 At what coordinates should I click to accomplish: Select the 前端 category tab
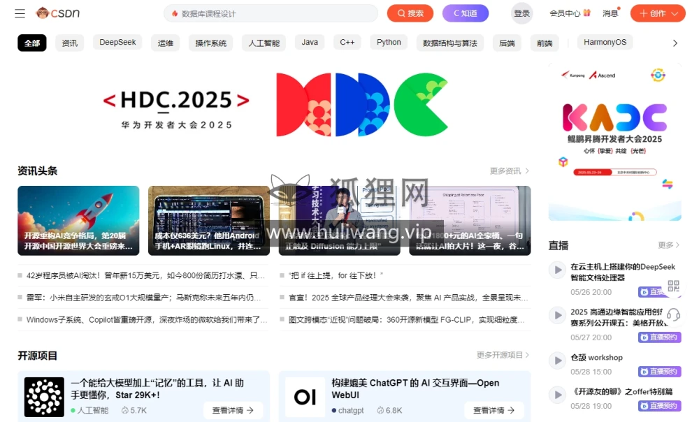click(545, 43)
